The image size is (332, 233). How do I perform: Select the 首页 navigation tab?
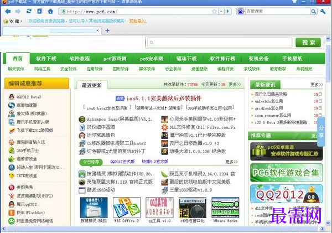[x=18, y=59]
